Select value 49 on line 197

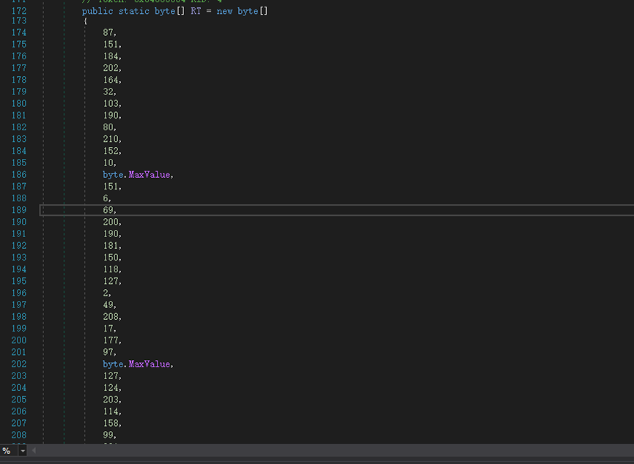click(108, 305)
